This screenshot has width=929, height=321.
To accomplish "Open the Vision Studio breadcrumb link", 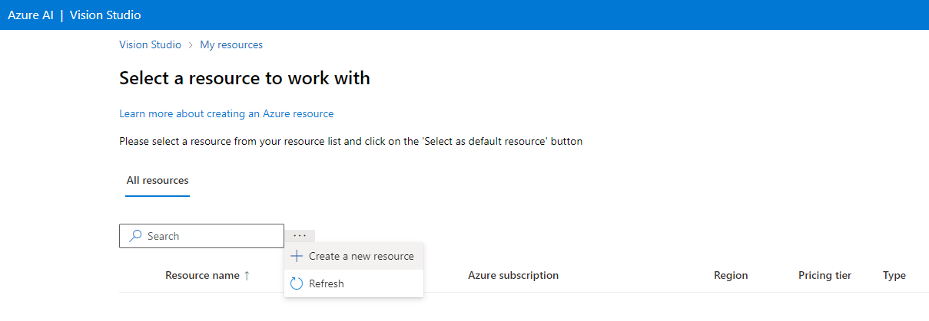I will (151, 45).
